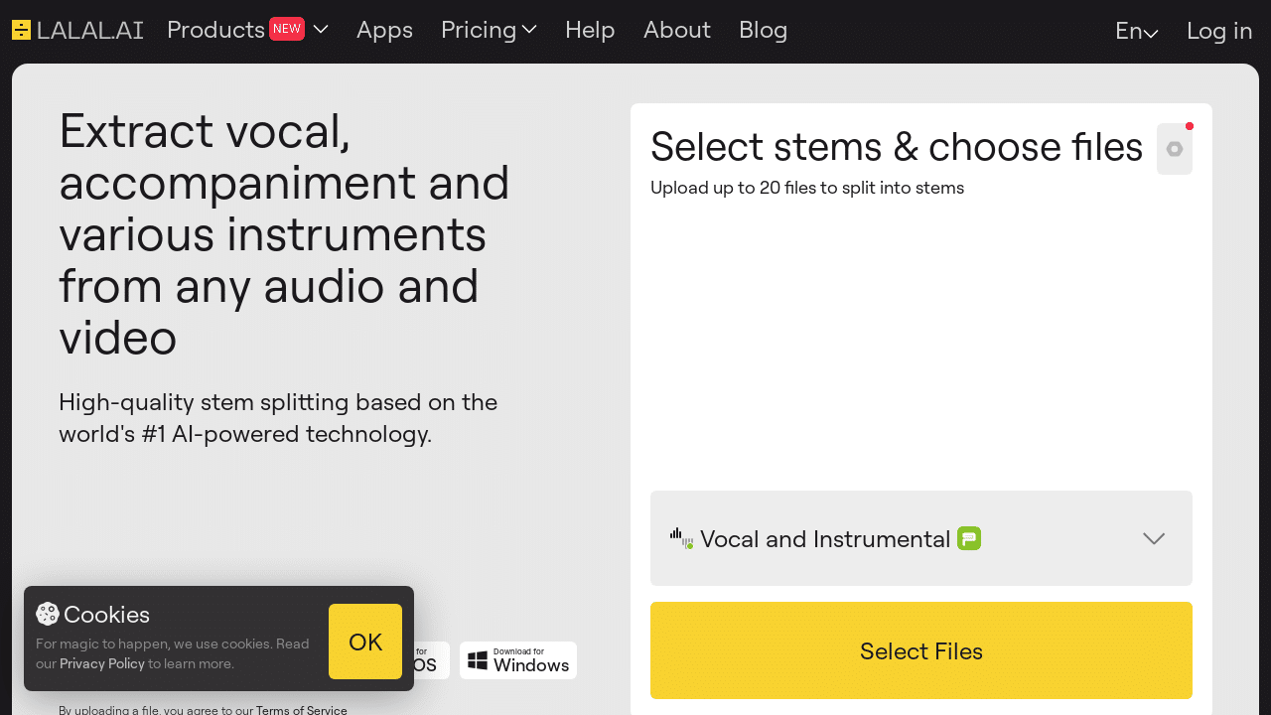Screen dimensions: 1271x715
Task: Click the cookie icon in the Cookies banner
Action: tap(47, 614)
